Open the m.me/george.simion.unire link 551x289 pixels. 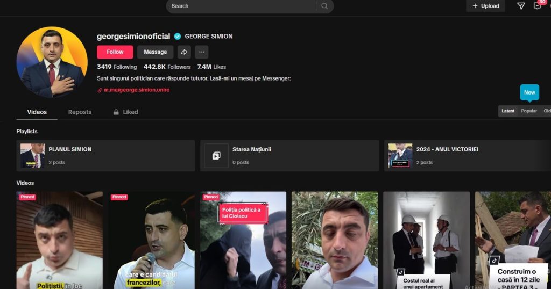(x=136, y=90)
